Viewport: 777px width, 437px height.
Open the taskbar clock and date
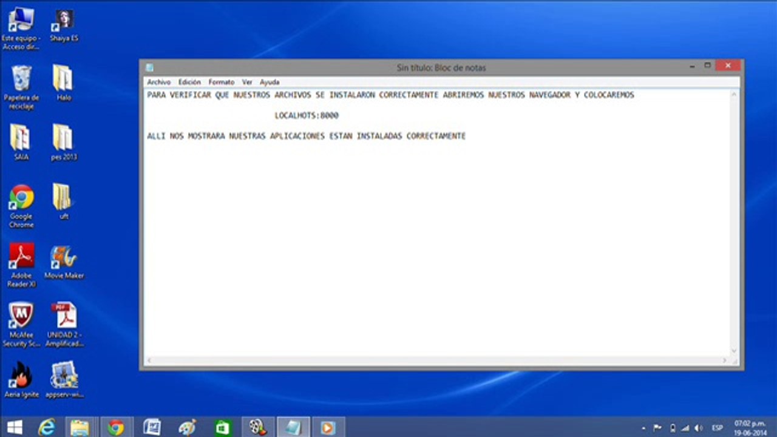pos(750,427)
